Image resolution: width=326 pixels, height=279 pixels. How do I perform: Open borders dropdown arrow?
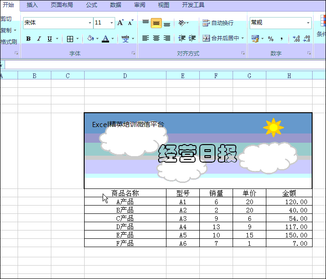coord(77,39)
